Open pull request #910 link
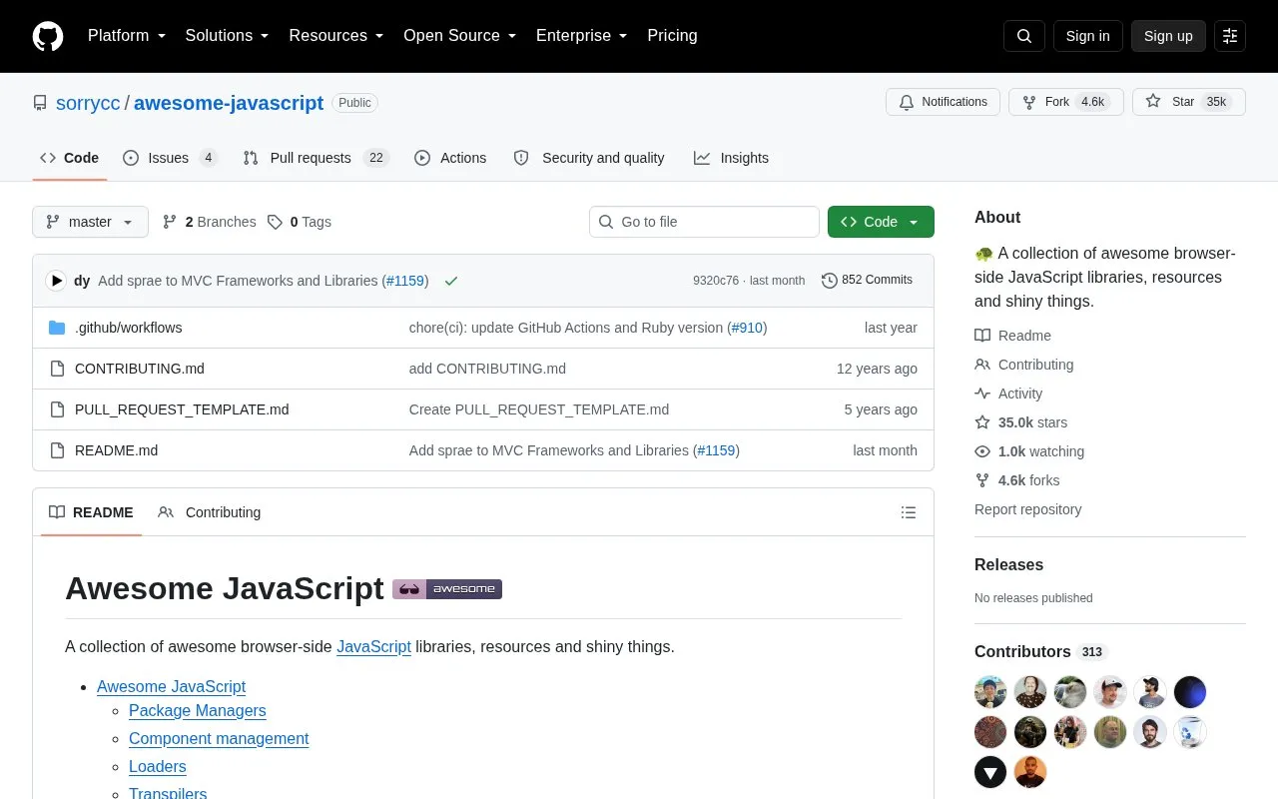Screen dimensions: 1278x799 pos(747,328)
